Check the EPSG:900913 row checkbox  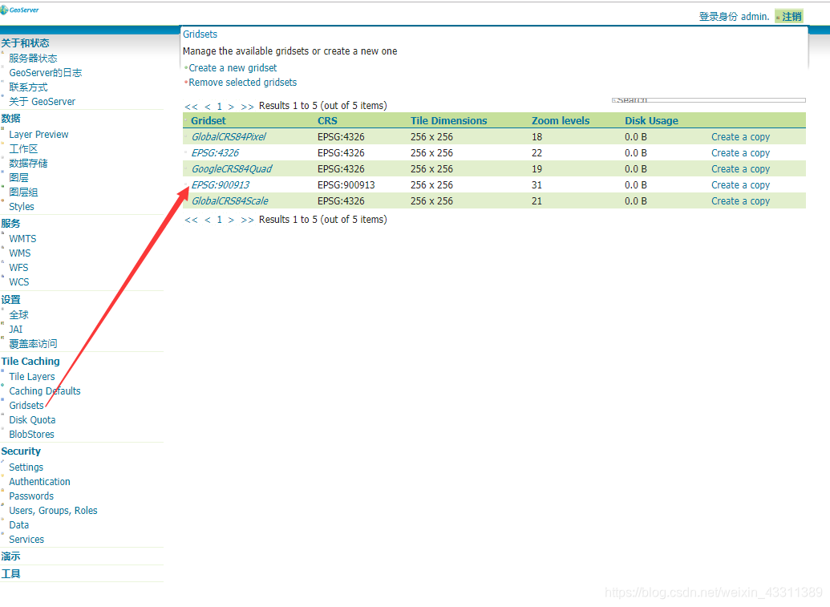click(186, 184)
